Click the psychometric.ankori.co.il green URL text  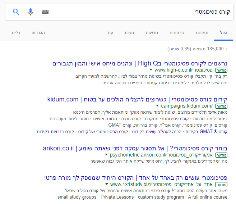(161, 155)
